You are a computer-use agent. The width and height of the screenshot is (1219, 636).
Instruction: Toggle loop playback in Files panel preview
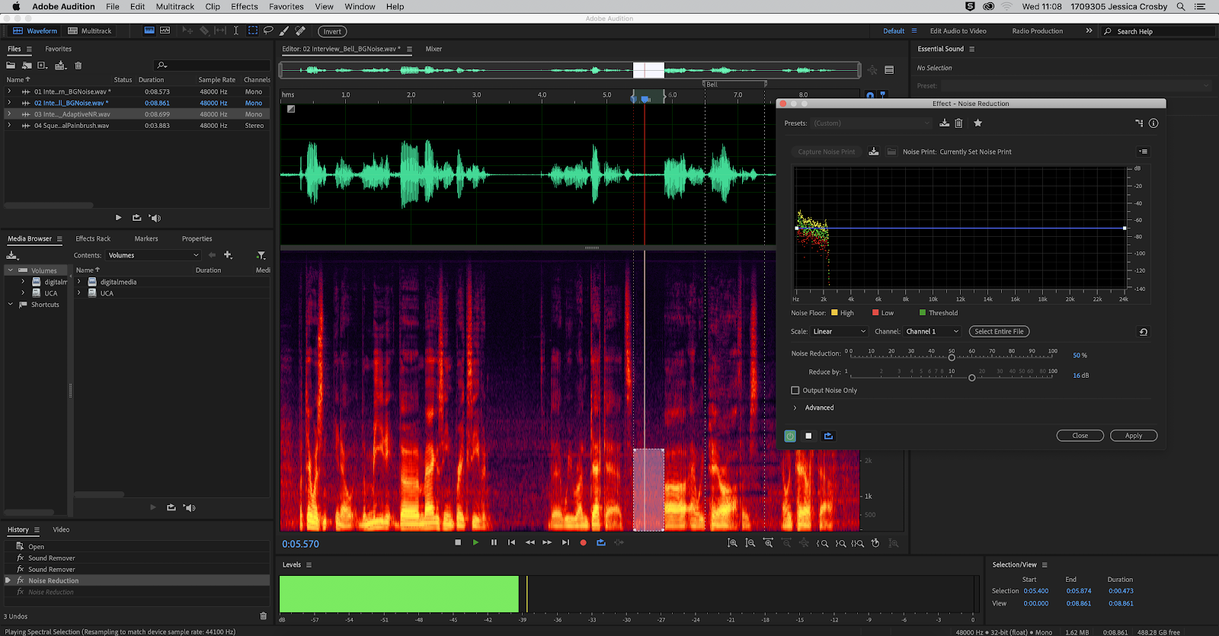coord(136,218)
